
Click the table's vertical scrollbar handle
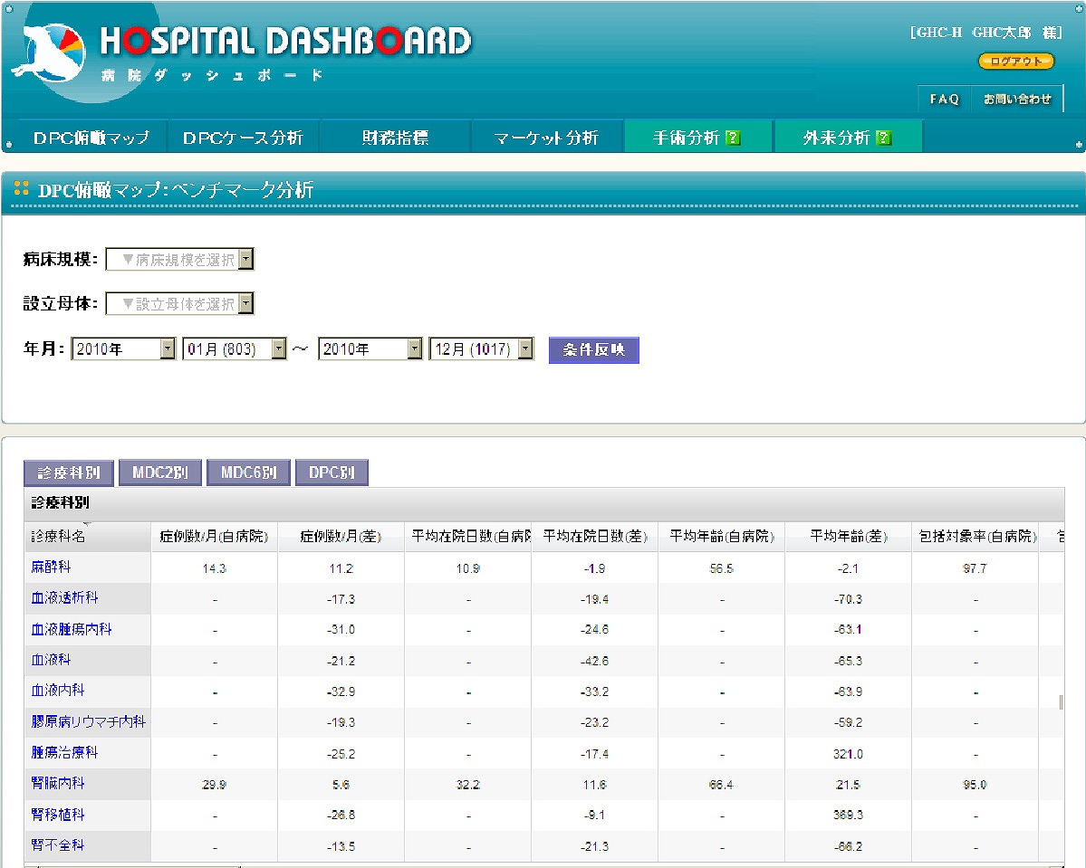point(1061,701)
